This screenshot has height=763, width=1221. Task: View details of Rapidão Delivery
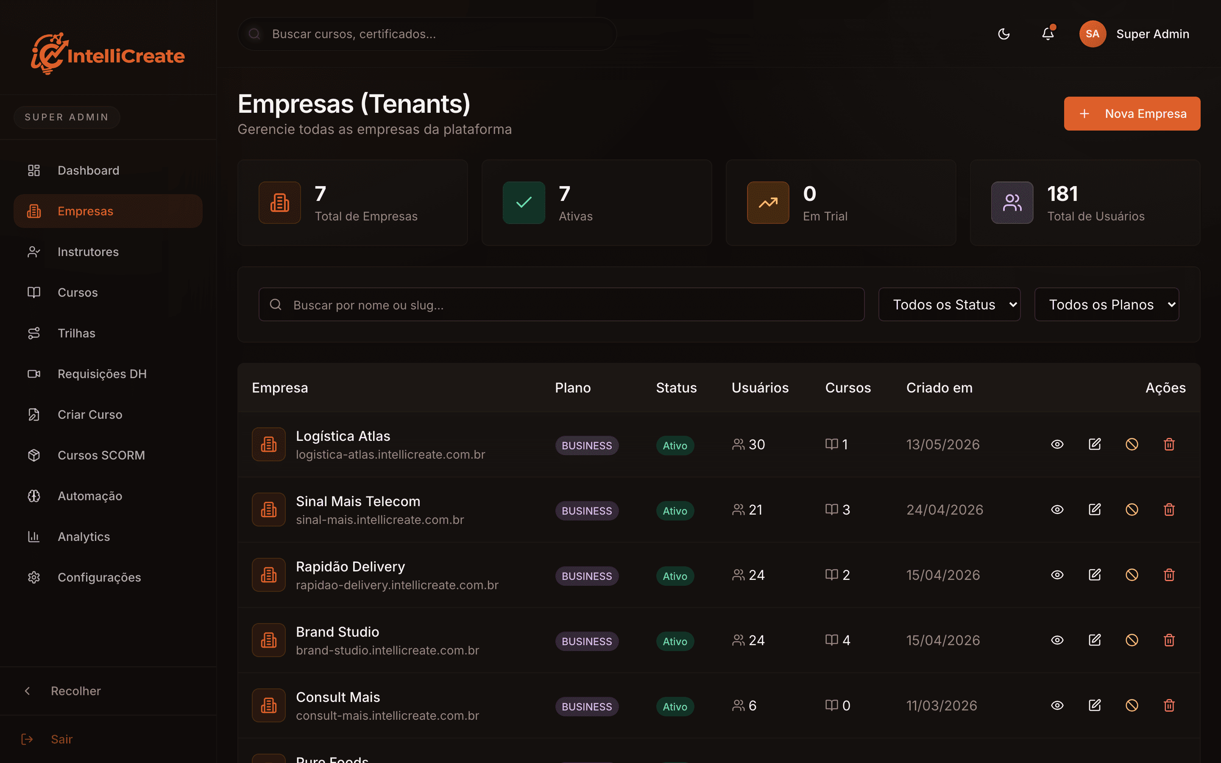[1057, 575]
